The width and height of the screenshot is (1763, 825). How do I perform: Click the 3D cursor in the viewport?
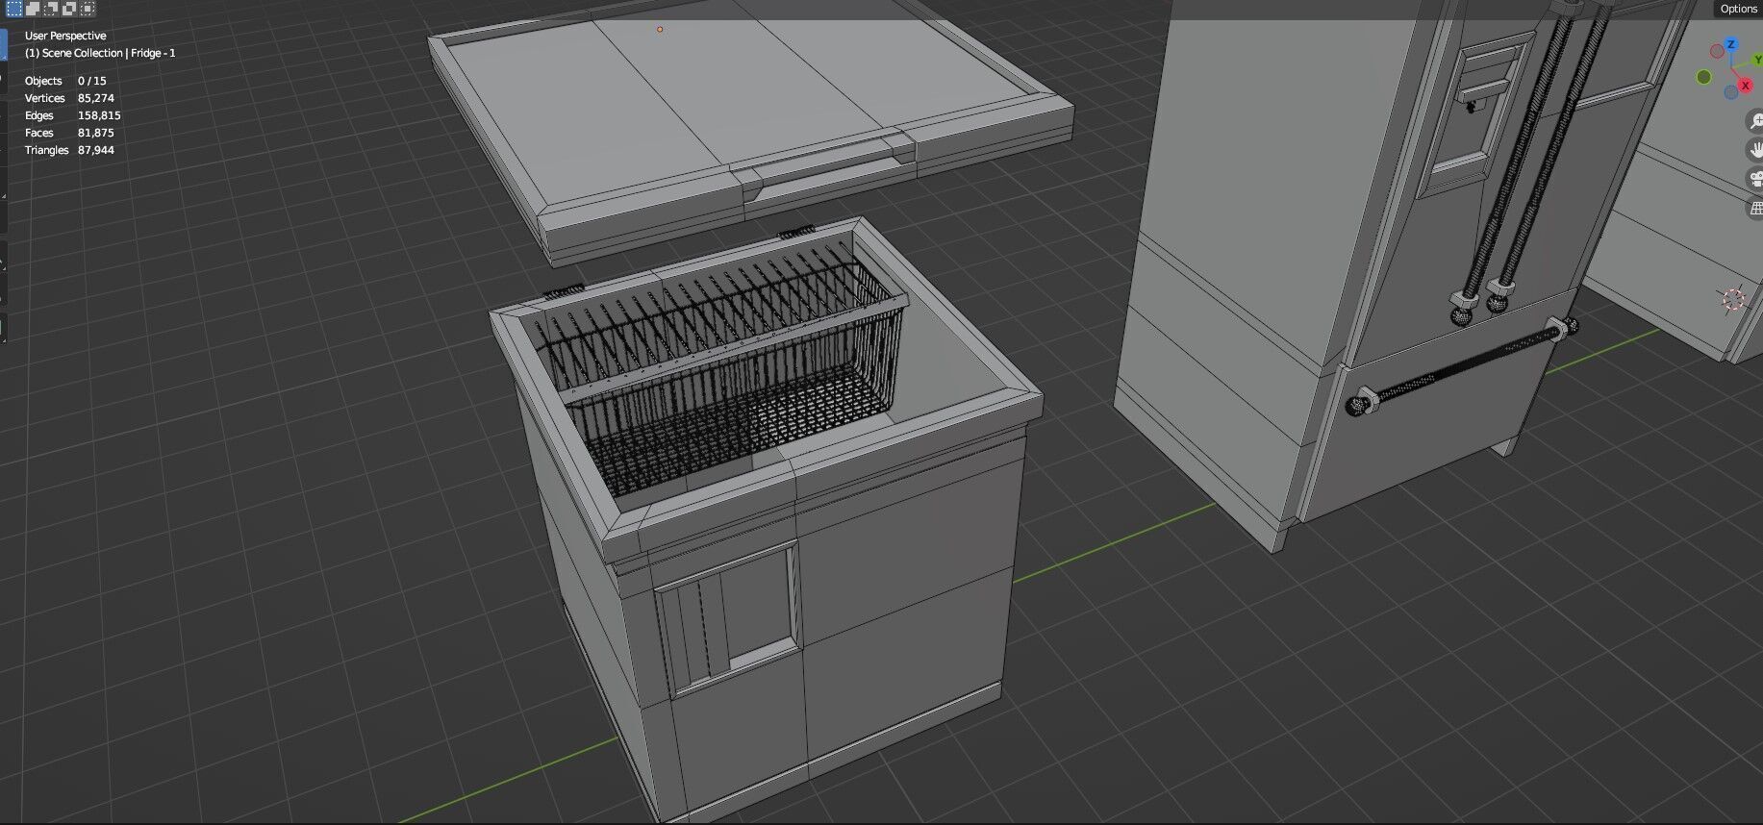pyautogui.click(x=1733, y=300)
